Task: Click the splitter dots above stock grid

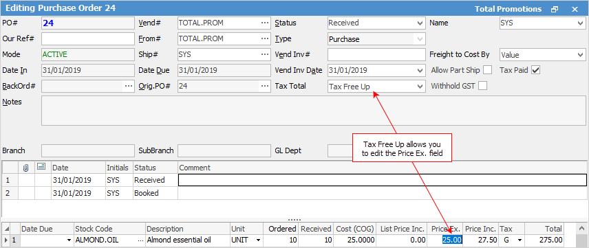Action: click(x=294, y=220)
